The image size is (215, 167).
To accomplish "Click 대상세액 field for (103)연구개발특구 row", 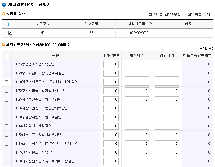I will (x=137, y=82).
